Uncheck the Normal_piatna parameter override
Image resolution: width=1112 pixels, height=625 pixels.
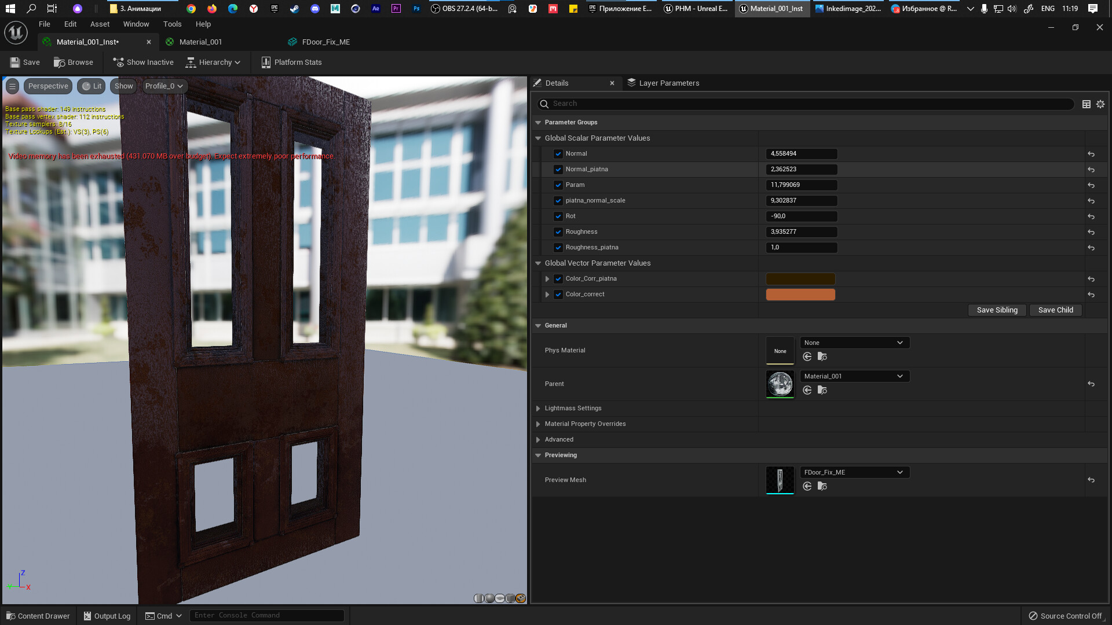(558, 170)
